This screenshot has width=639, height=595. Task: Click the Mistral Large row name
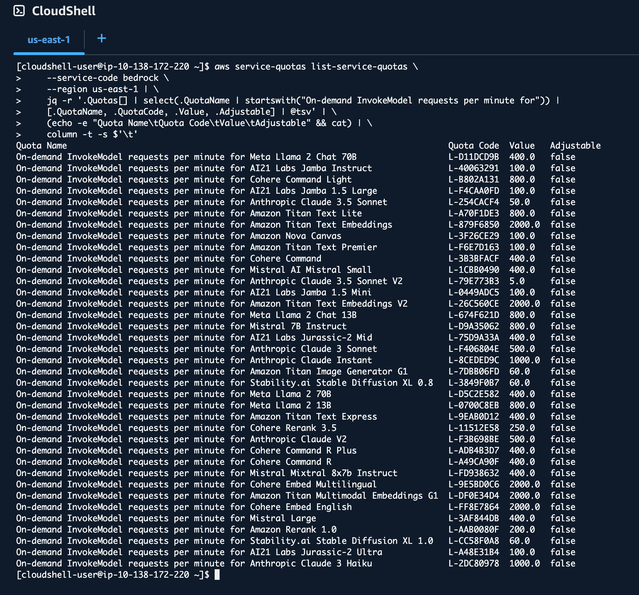coord(166,518)
